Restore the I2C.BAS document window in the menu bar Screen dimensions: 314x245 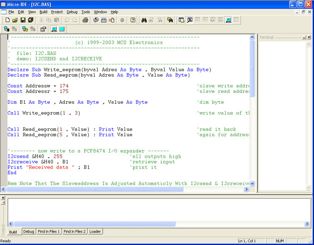point(303,12)
